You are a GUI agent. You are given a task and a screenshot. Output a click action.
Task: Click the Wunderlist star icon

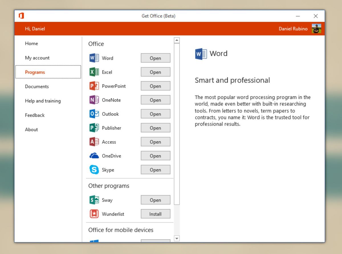click(94, 214)
